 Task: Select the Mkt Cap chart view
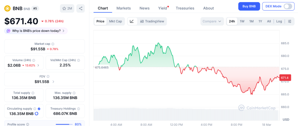(x=116, y=21)
